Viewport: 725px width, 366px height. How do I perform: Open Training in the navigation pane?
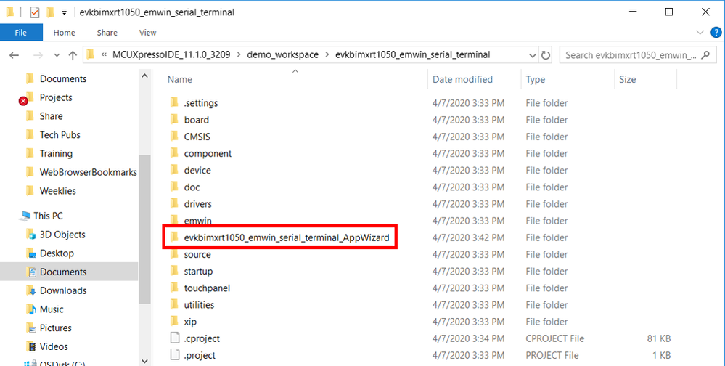coord(56,154)
